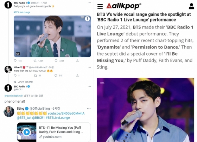Open the allkpop user profile icon
Screen dimensions: 197x142
(191, 6)
